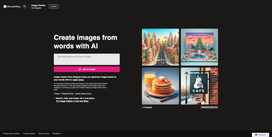Select the polar bear cafe sign thumbnail
The width and height of the screenshot is (272, 137).
(199, 86)
